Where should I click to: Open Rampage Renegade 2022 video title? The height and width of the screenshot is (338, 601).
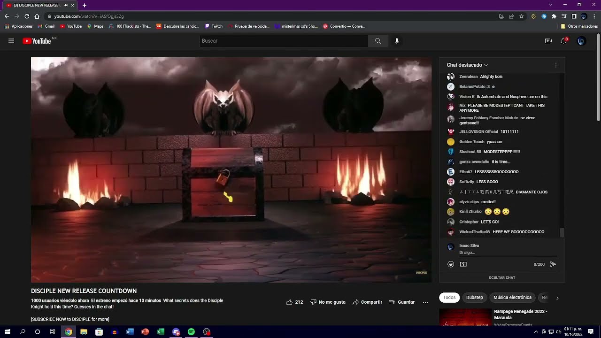coord(520,314)
